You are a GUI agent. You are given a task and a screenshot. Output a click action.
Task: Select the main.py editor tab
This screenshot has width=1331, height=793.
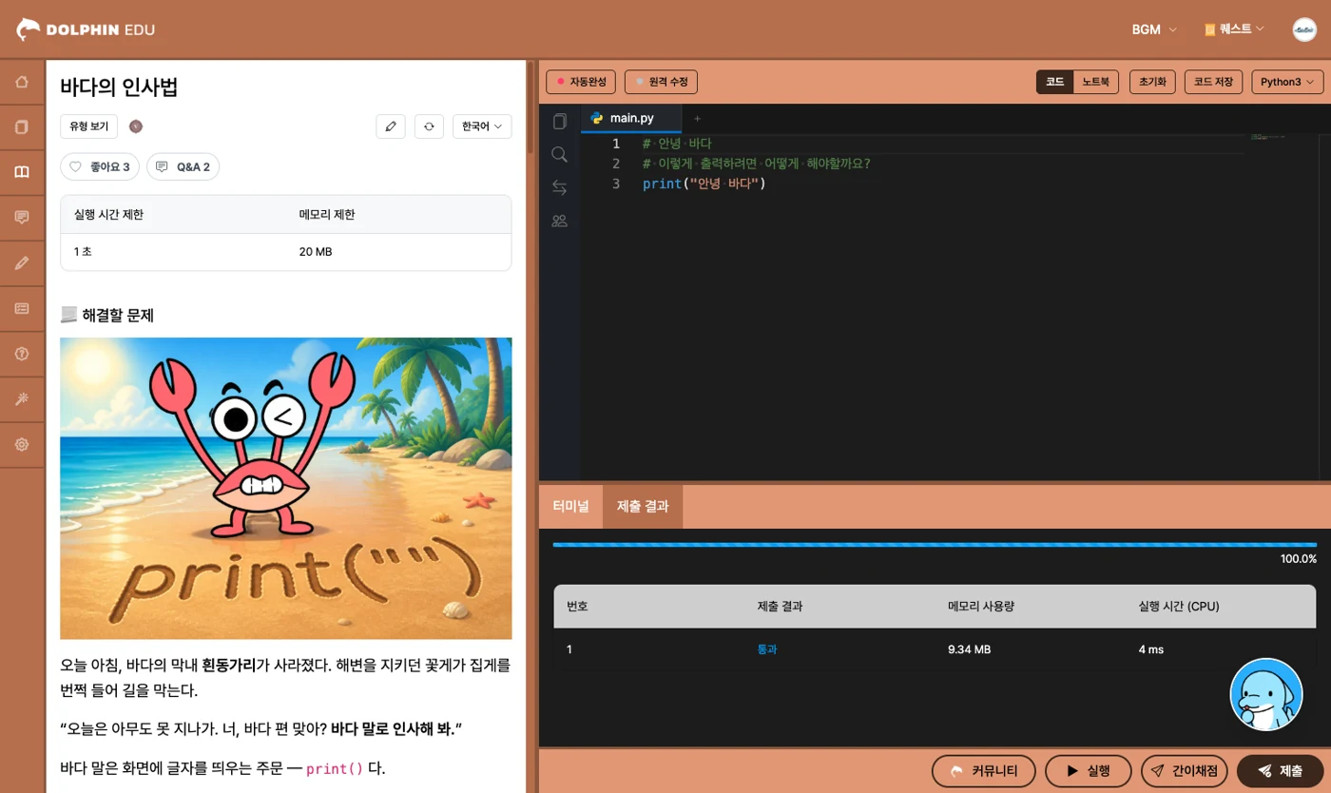[630, 118]
